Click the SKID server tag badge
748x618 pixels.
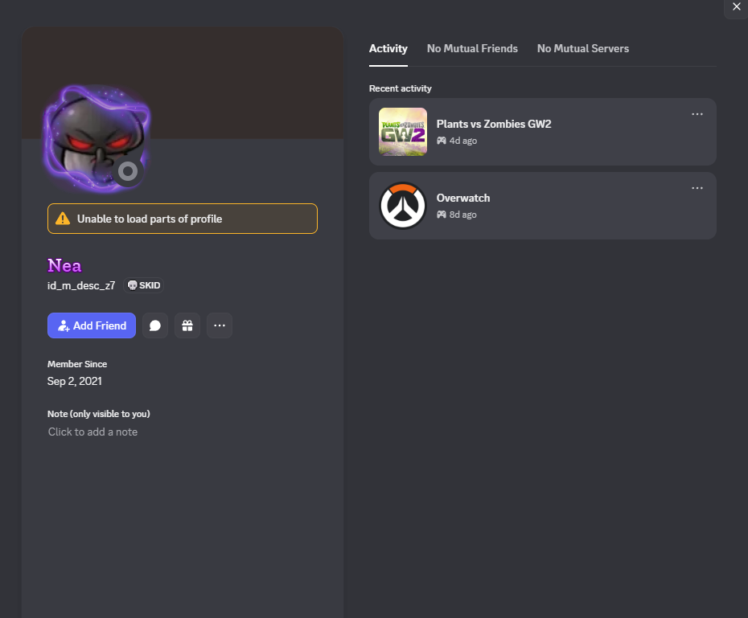[144, 285]
